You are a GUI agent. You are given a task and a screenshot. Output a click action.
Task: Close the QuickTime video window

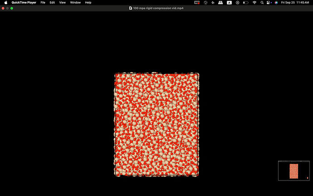click(x=3, y=8)
